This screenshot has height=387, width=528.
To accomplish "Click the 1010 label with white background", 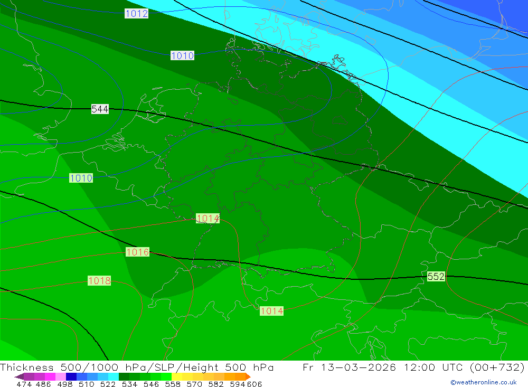I will coord(183,55).
